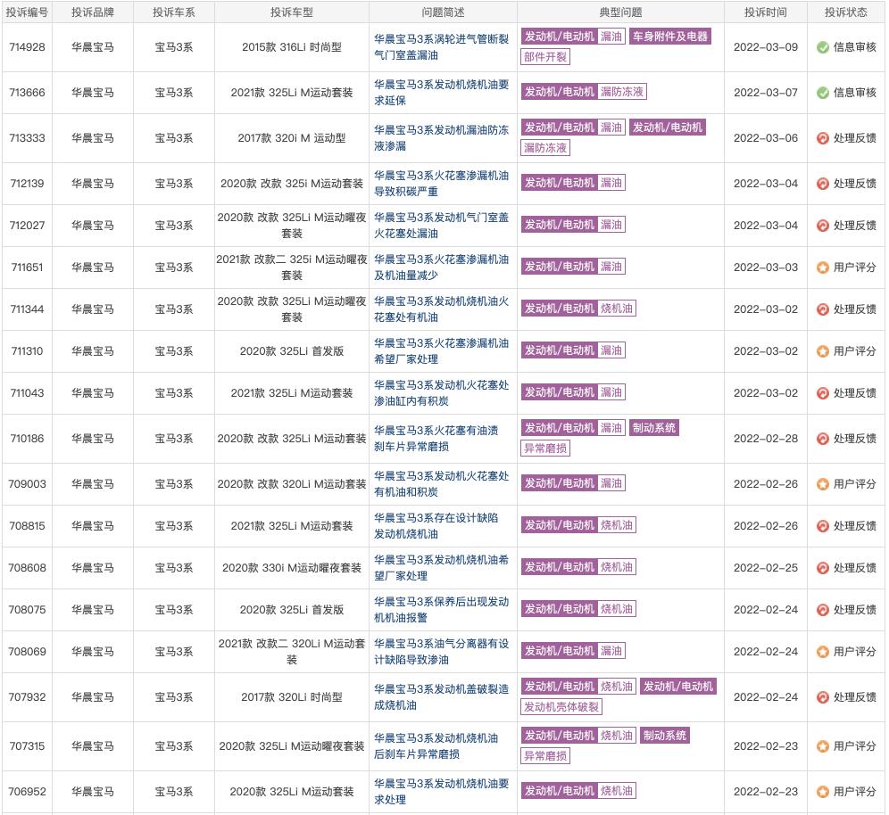Image resolution: width=889 pixels, height=815 pixels.
Task: Click the orange star icon for complaint 707315
Action: pyautogui.click(x=823, y=746)
